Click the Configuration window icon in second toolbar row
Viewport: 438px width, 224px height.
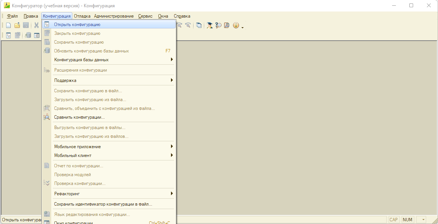pos(37,36)
